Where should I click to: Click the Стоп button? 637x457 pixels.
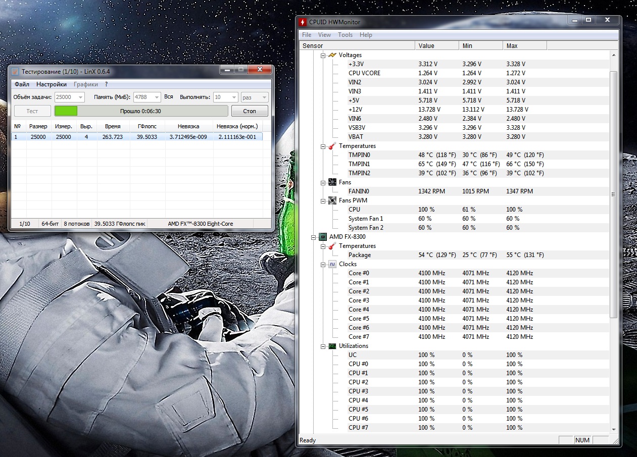coord(250,111)
